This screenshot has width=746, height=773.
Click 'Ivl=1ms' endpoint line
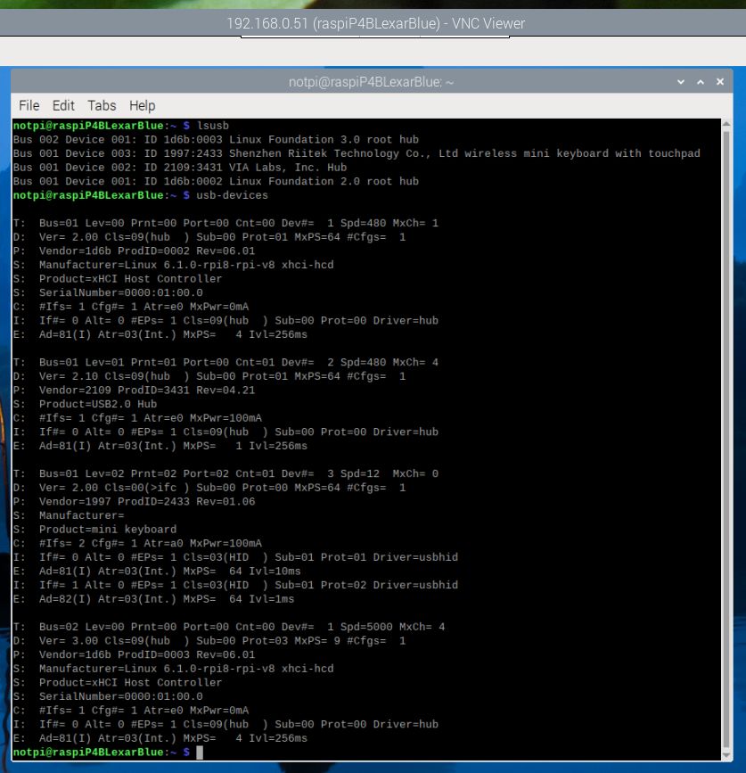click(x=153, y=599)
